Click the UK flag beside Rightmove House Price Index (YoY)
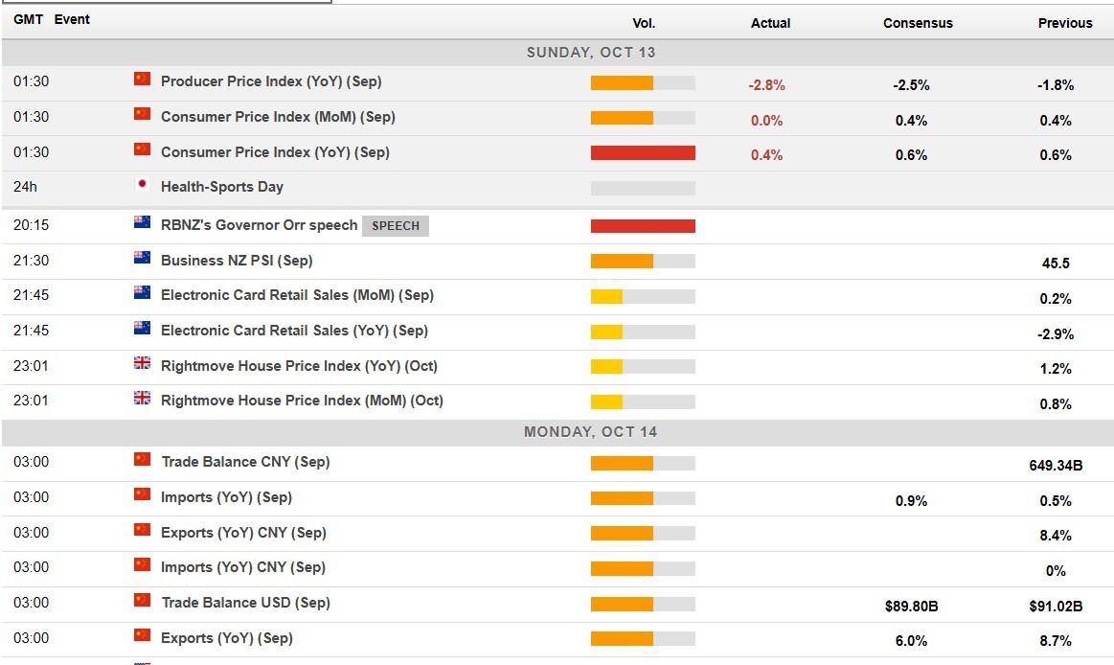This screenshot has width=1114, height=665. pos(141,365)
